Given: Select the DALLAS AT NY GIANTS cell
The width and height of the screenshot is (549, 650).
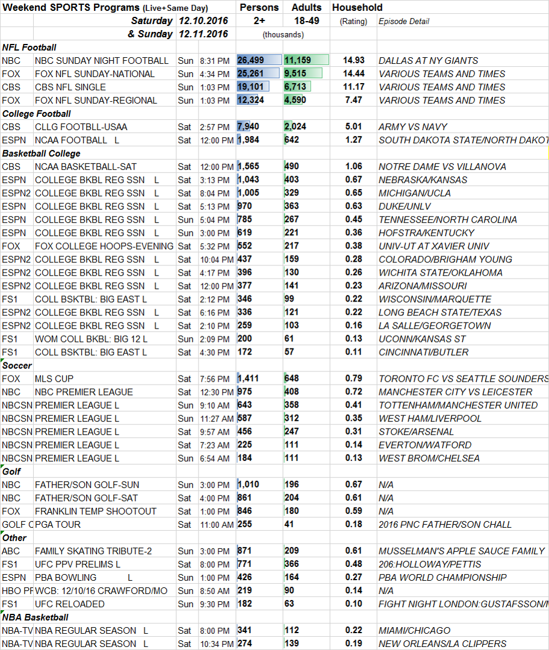Looking at the screenshot, I should [x=428, y=60].
